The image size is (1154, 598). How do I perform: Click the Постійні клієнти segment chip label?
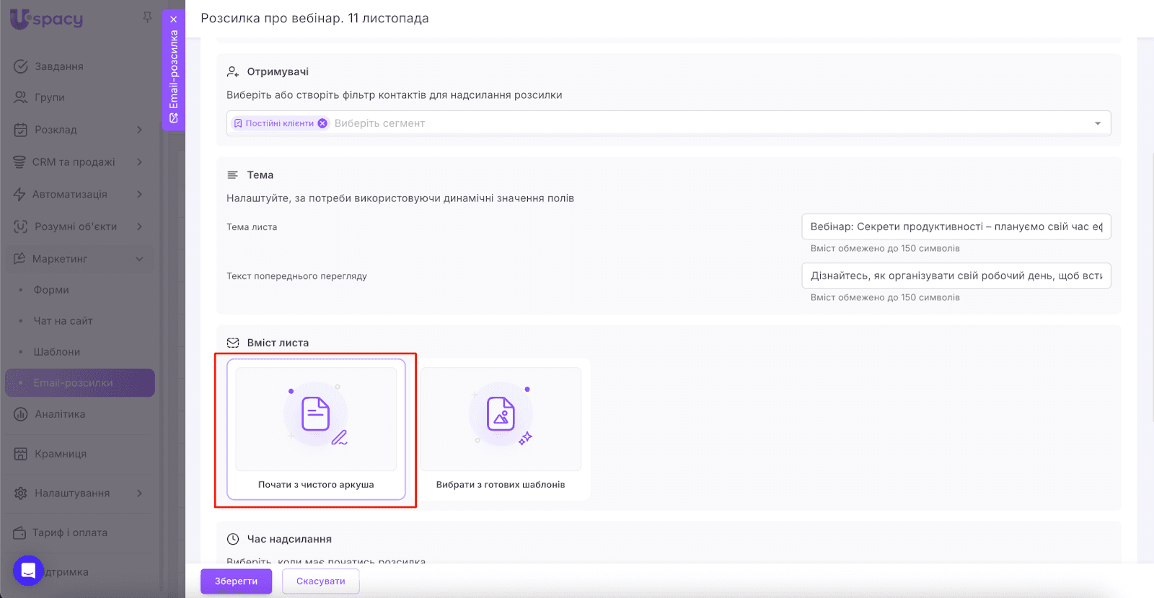click(x=280, y=123)
